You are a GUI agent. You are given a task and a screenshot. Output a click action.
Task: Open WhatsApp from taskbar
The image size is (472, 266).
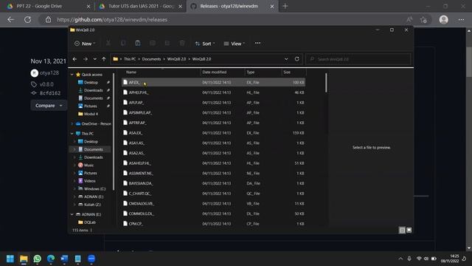[38, 259]
